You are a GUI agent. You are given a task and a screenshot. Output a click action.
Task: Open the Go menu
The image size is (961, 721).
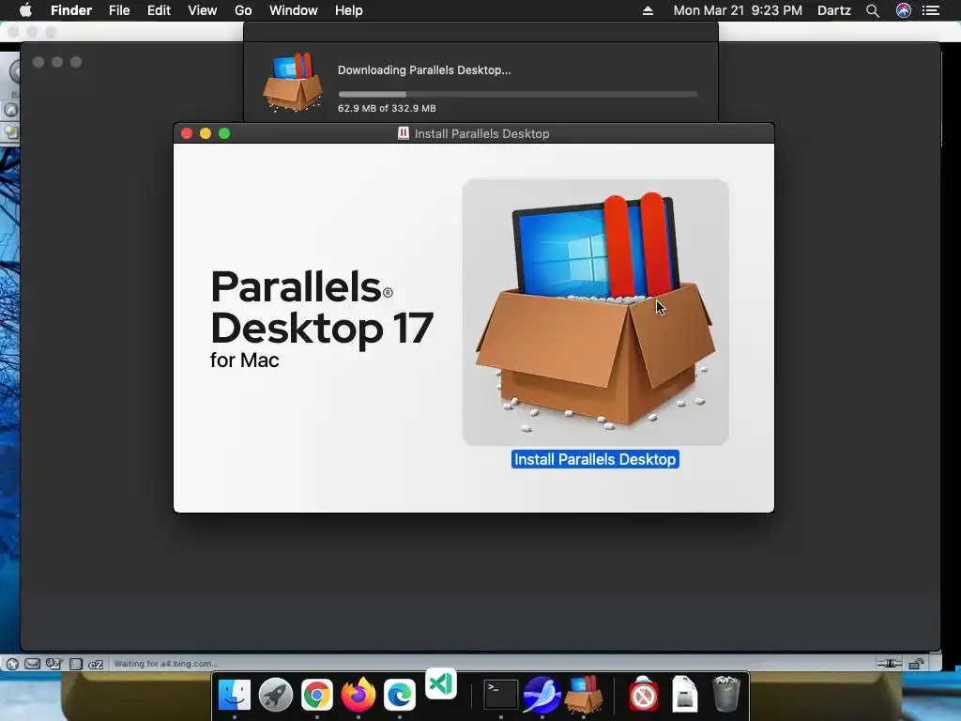click(243, 10)
